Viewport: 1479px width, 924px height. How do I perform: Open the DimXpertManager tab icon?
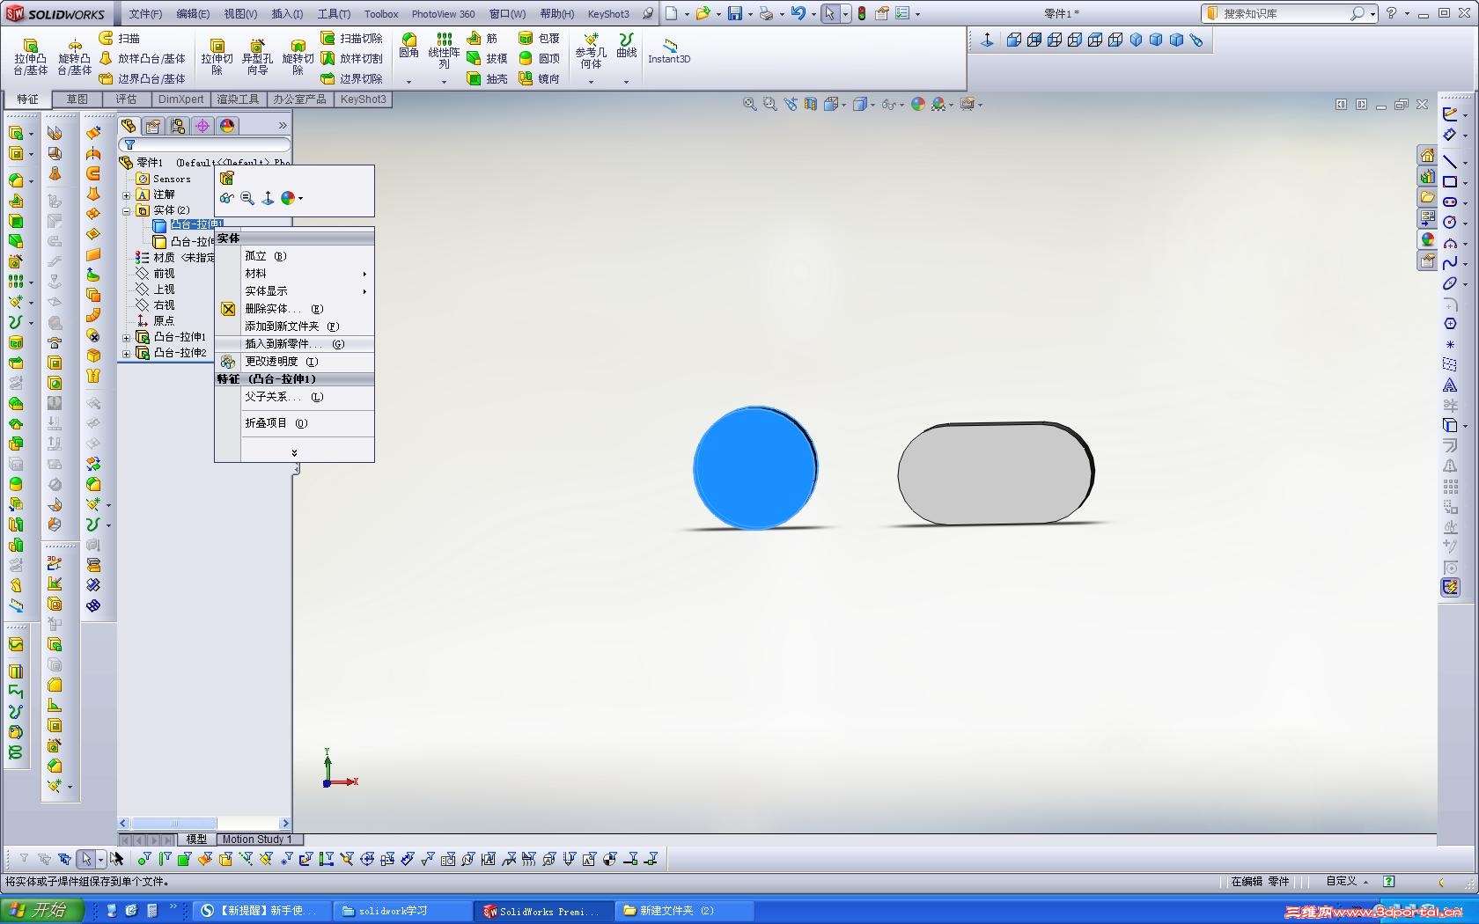[x=202, y=126]
